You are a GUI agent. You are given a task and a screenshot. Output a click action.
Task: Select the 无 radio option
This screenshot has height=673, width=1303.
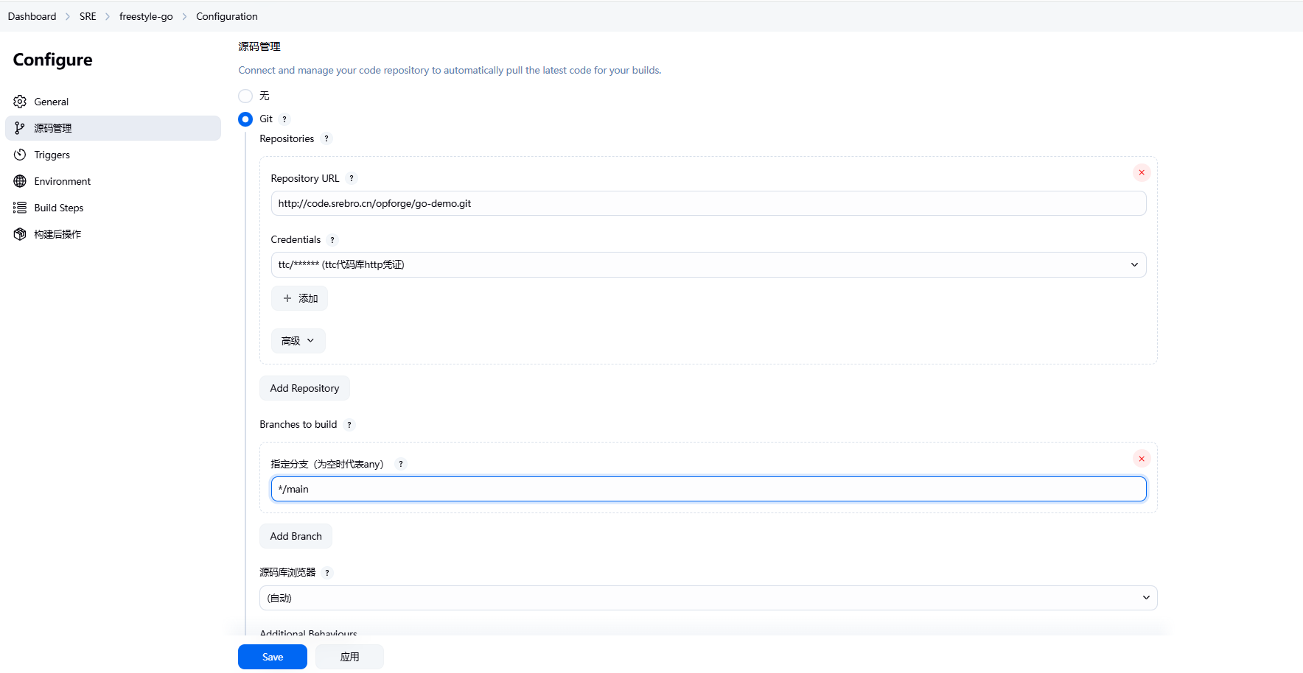pyautogui.click(x=245, y=96)
